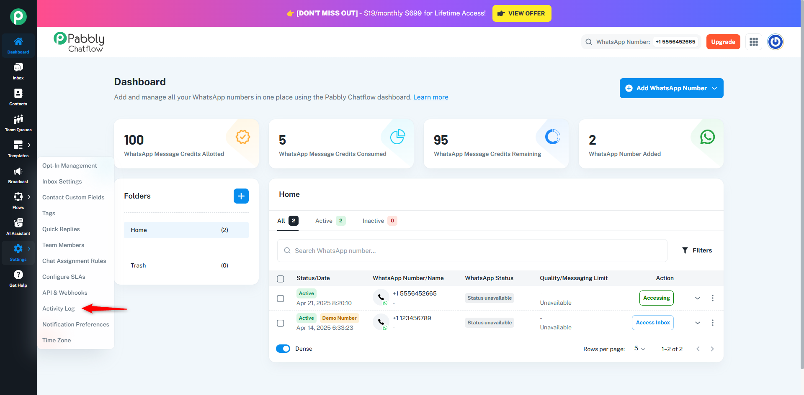Open the Dashboard sidebar icon
Viewport: 804px width, 395px height.
pos(18,45)
